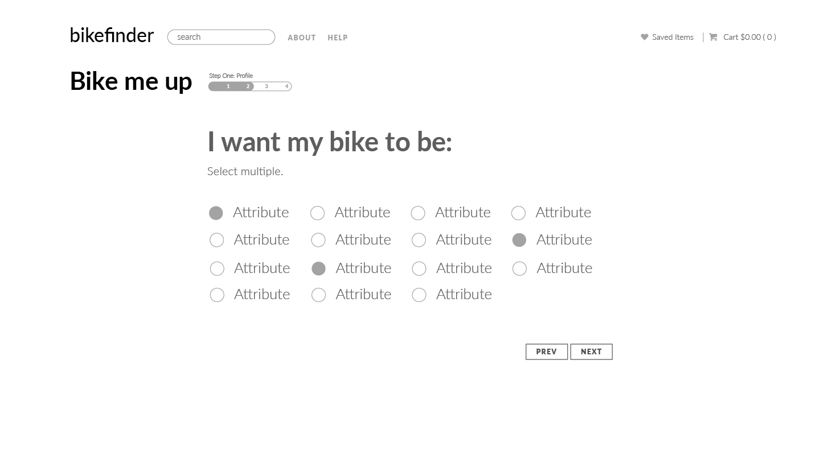Open the HELP page
The width and height of the screenshot is (820, 455).
click(x=337, y=38)
